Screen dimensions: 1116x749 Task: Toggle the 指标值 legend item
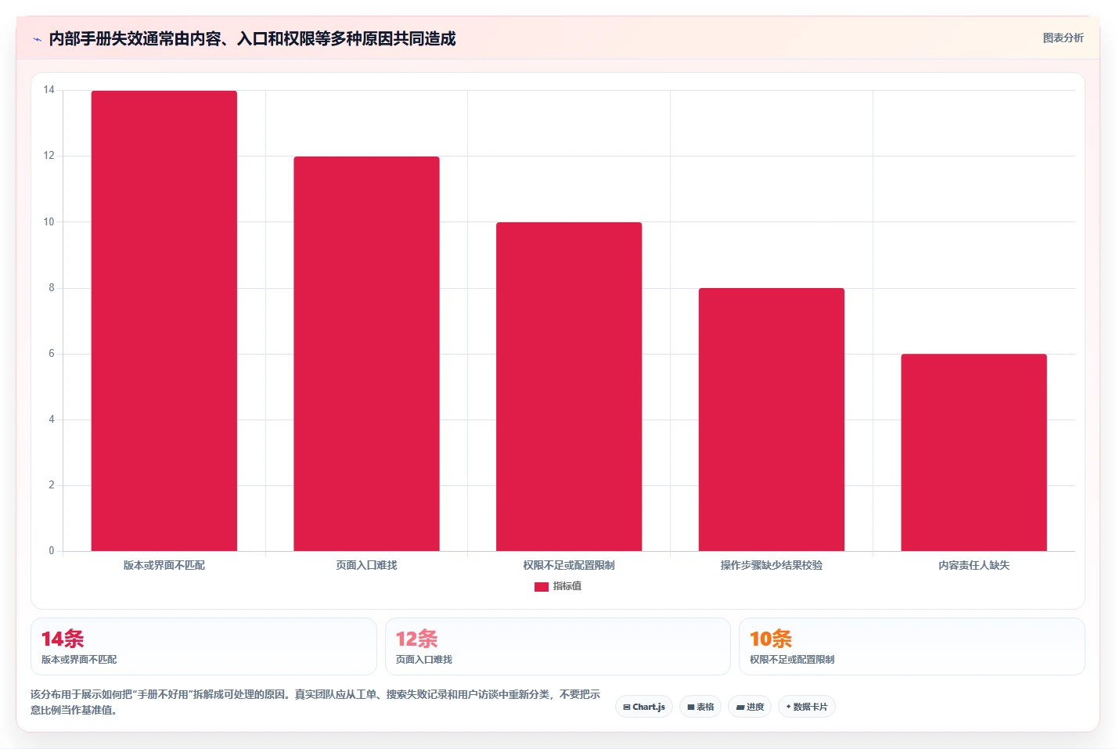(558, 586)
